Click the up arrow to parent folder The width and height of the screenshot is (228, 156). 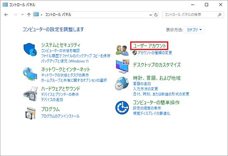[29, 14]
